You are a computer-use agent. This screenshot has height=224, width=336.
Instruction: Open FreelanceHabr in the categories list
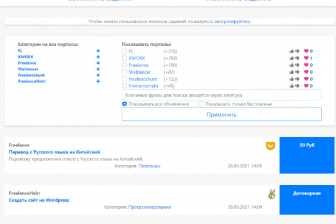[x=32, y=81]
